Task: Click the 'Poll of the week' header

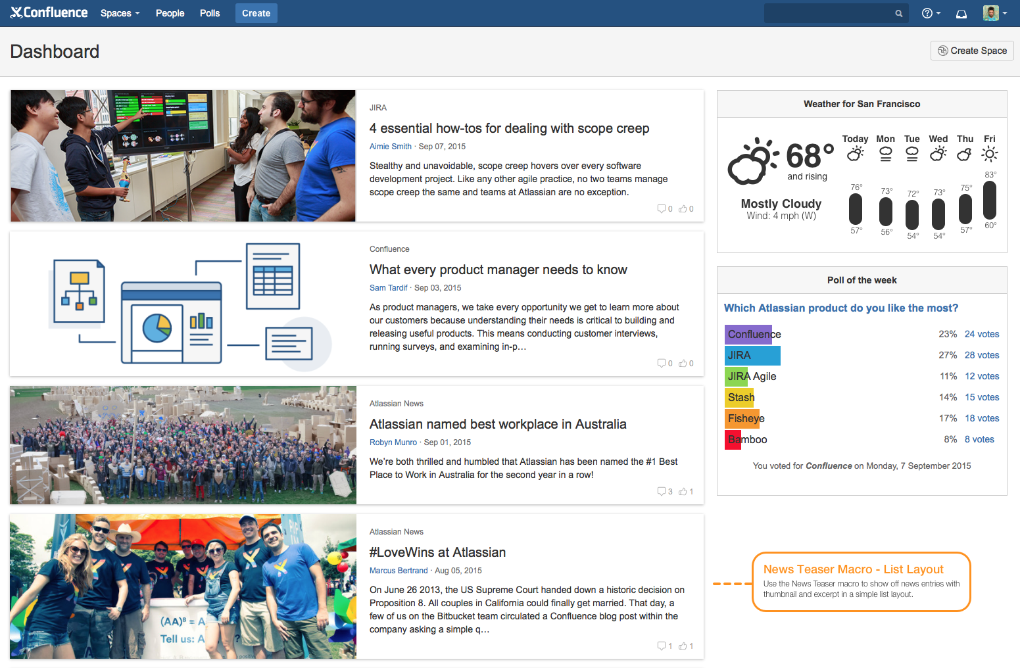Action: coord(862,280)
